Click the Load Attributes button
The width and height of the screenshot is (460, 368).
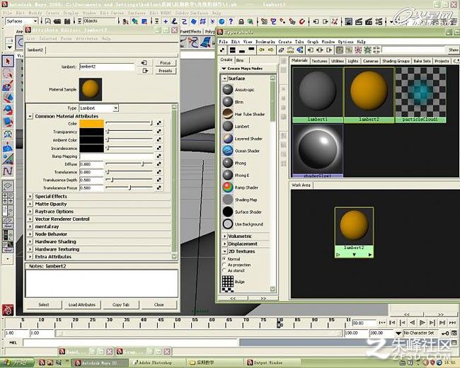(x=82, y=304)
